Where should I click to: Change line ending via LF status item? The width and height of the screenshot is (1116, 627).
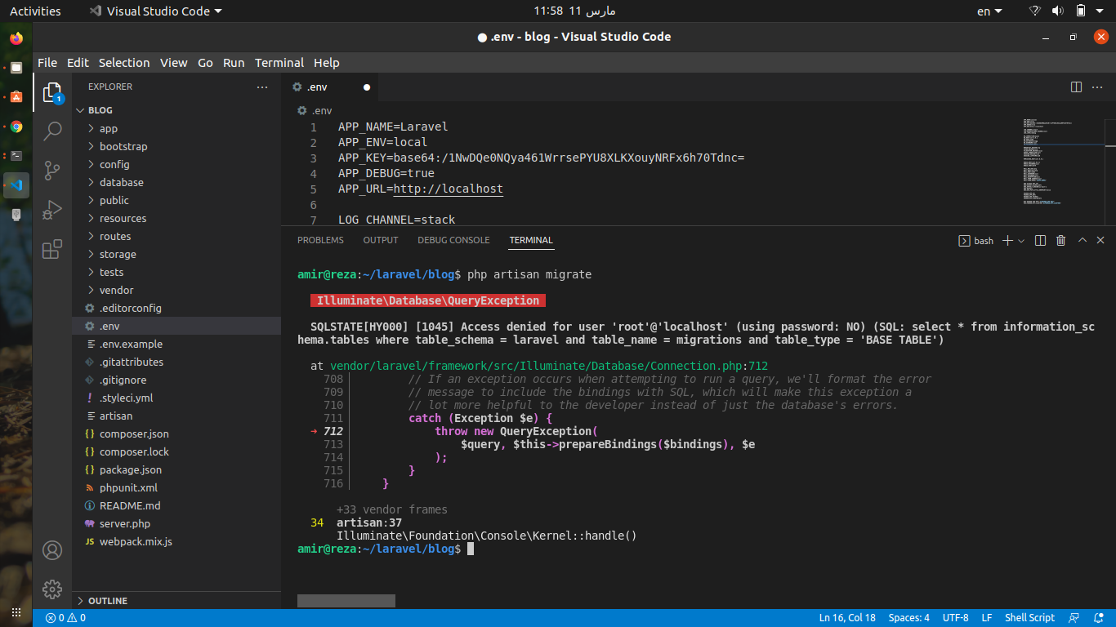point(987,618)
